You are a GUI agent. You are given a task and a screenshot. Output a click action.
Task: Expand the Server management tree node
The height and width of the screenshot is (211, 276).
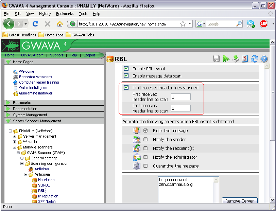(x=14, y=136)
